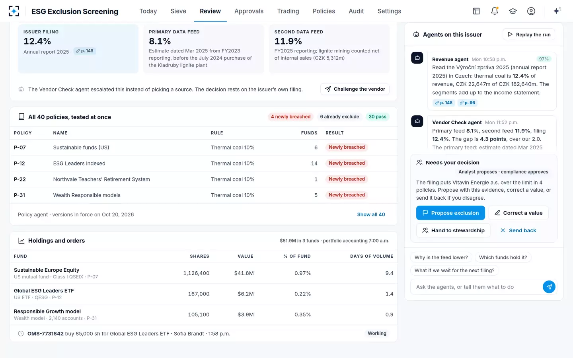Open the Global ESG Leaders ETF fund row
The image size is (573, 358).
click(x=204, y=294)
